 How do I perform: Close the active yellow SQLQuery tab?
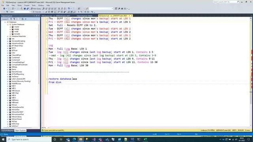(x=132, y=16)
